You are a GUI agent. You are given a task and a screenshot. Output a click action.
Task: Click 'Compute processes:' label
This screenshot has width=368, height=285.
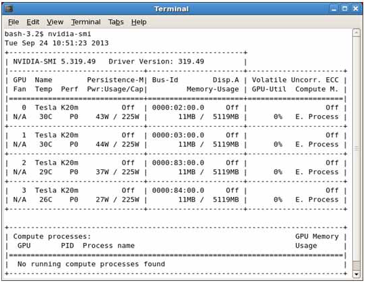pos(52,236)
